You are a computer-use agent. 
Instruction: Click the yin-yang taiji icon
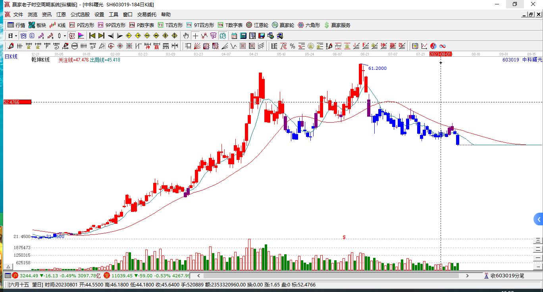tap(433, 46)
